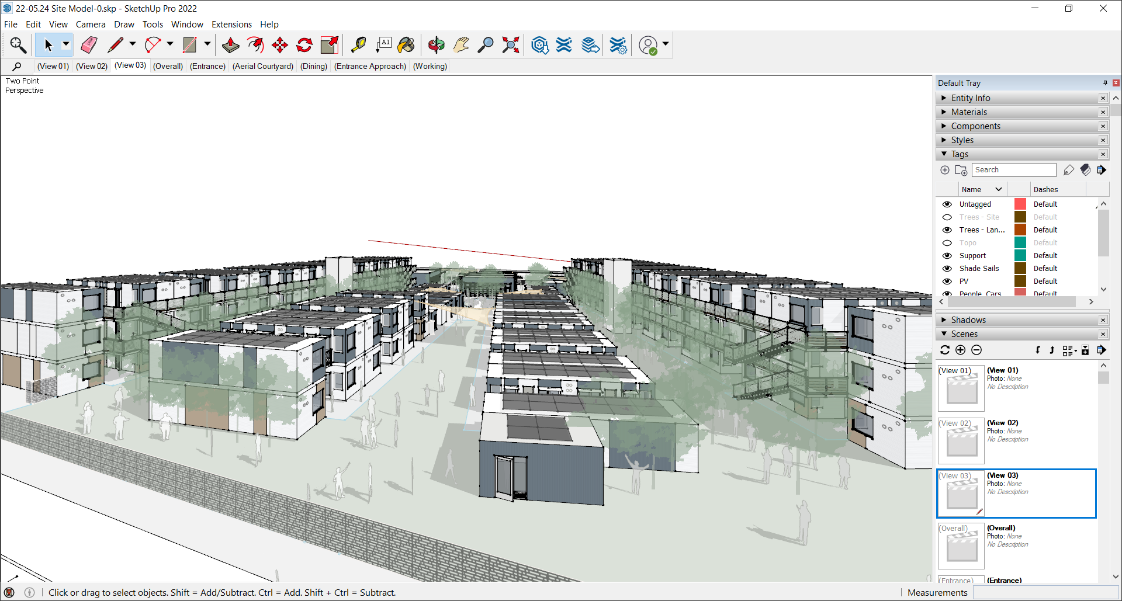The height and width of the screenshot is (601, 1122).
Task: Open Search SketchUp magnifier tool
Action: pyautogui.click(x=18, y=45)
